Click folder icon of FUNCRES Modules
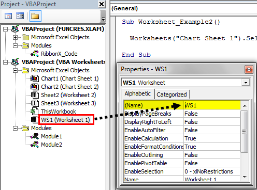The width and height of the screenshot is (257, 190). coord(25,45)
